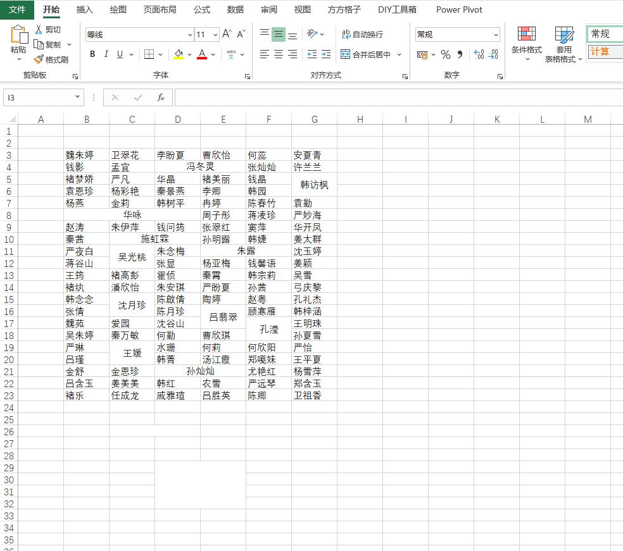Open the 方方格子 ribbon tab
The height and width of the screenshot is (551, 623).
click(x=344, y=10)
